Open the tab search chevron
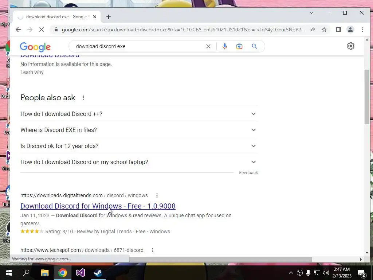Image resolution: width=373 pixels, height=280 pixels. click(311, 13)
